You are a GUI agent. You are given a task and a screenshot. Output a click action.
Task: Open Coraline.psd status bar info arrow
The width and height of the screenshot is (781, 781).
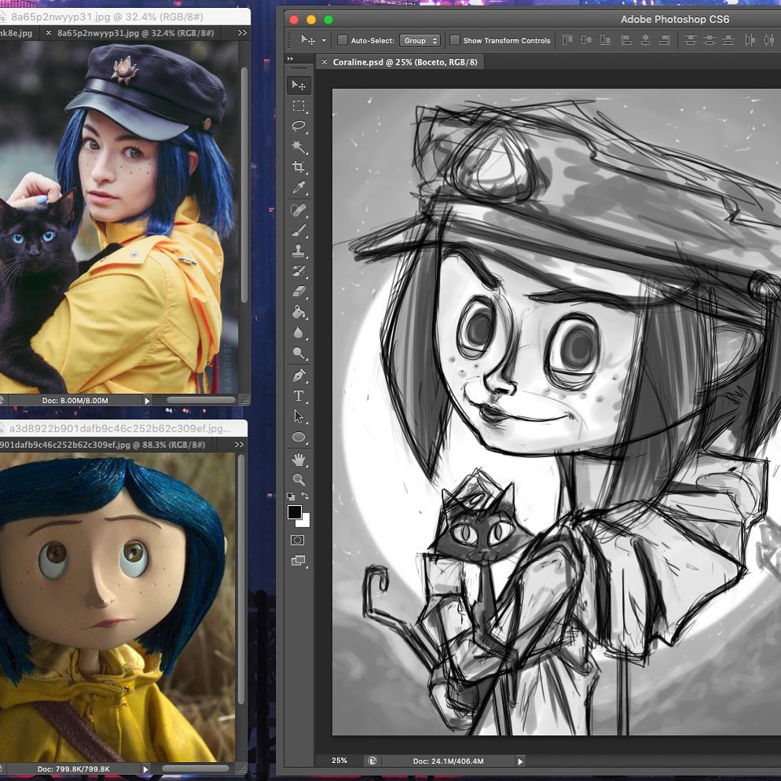[520, 761]
